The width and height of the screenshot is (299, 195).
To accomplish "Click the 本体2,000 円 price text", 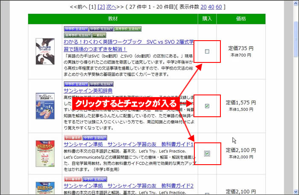I will 241,157.
